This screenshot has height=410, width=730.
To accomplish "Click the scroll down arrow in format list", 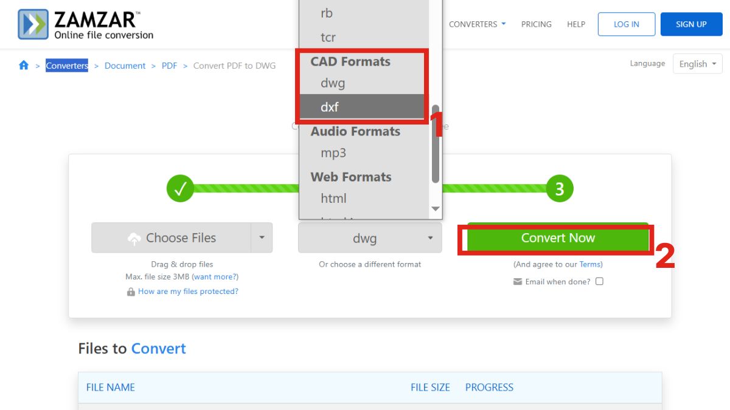I will [x=435, y=209].
